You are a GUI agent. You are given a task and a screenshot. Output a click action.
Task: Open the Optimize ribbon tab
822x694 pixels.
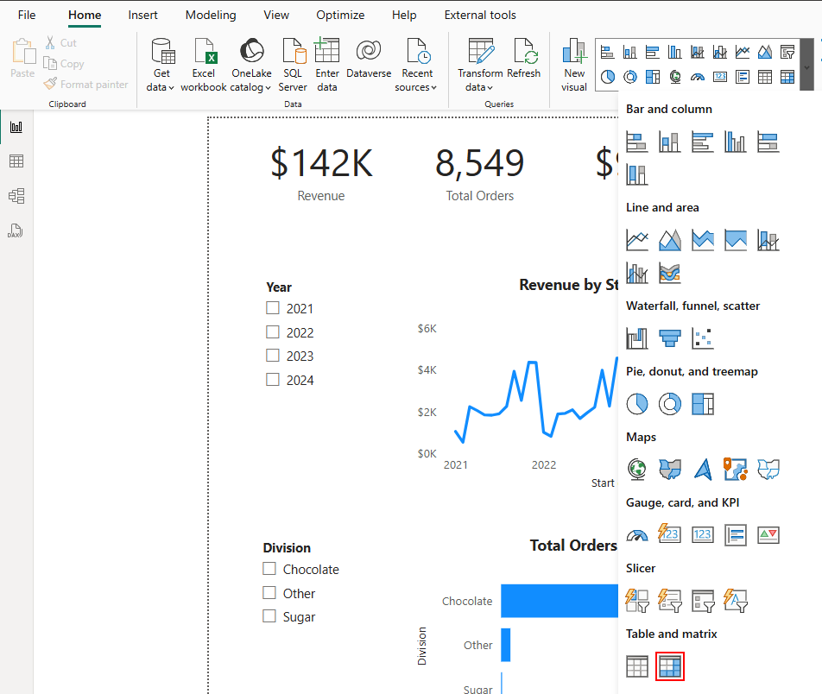click(x=340, y=16)
